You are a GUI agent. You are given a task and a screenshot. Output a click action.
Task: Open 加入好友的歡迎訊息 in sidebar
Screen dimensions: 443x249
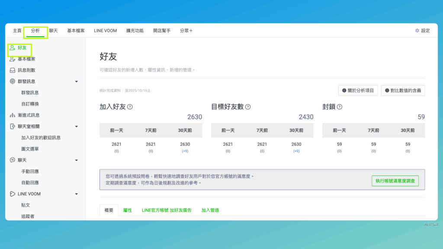coord(41,137)
